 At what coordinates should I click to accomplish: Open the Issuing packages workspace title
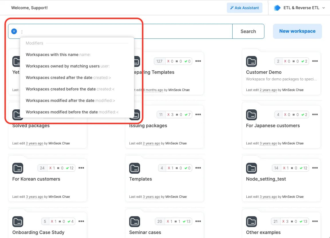pyautogui.click(x=148, y=125)
